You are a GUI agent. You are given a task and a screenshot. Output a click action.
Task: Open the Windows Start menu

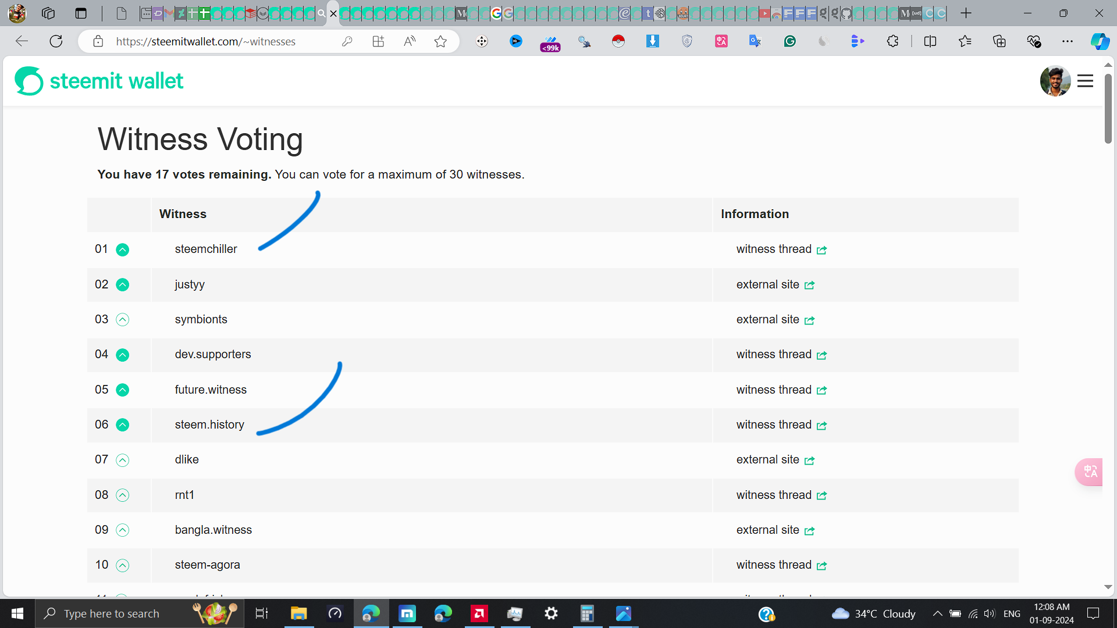pyautogui.click(x=17, y=613)
